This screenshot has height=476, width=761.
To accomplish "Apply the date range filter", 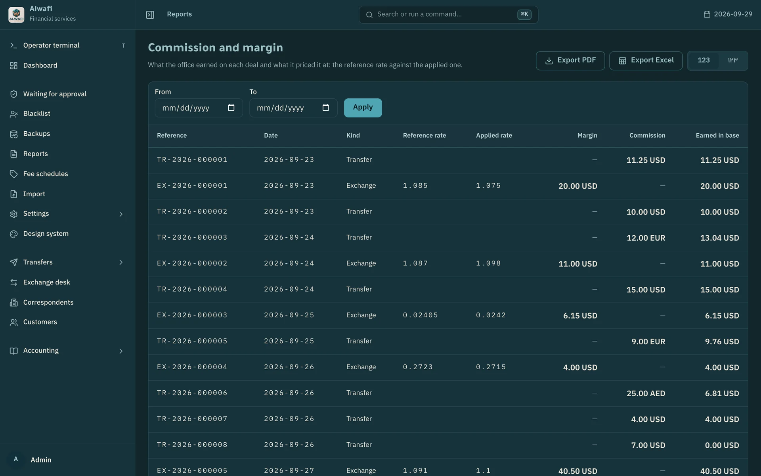I will (x=363, y=107).
